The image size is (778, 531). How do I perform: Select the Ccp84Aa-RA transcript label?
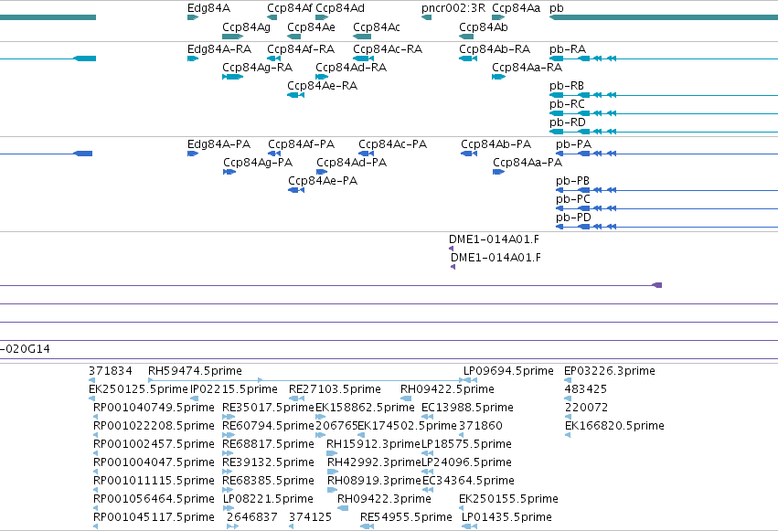coord(527,68)
